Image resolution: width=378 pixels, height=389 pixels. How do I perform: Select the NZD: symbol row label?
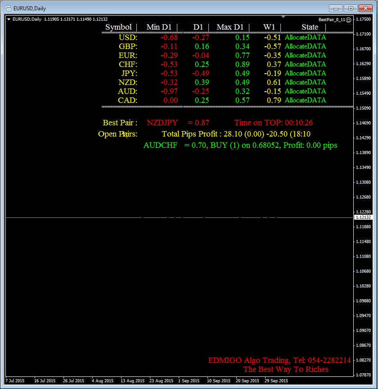128,82
